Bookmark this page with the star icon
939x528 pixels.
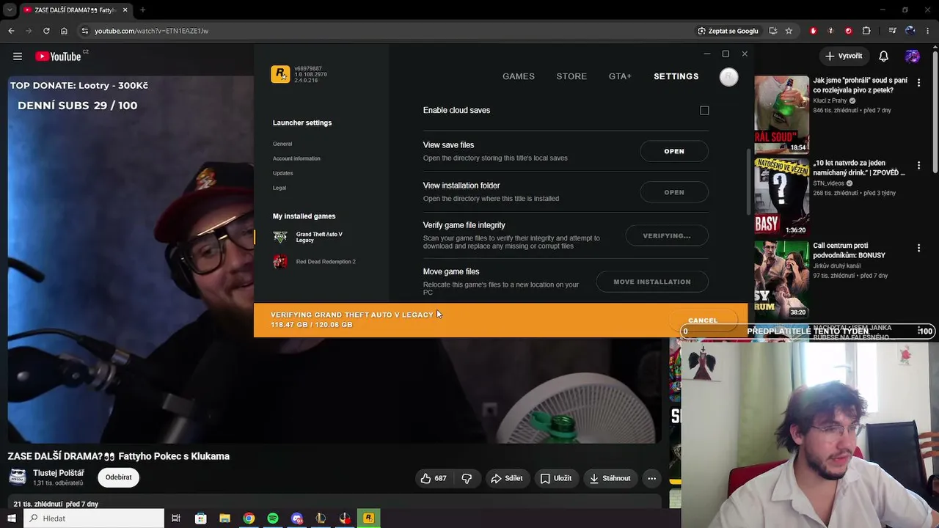[789, 31]
